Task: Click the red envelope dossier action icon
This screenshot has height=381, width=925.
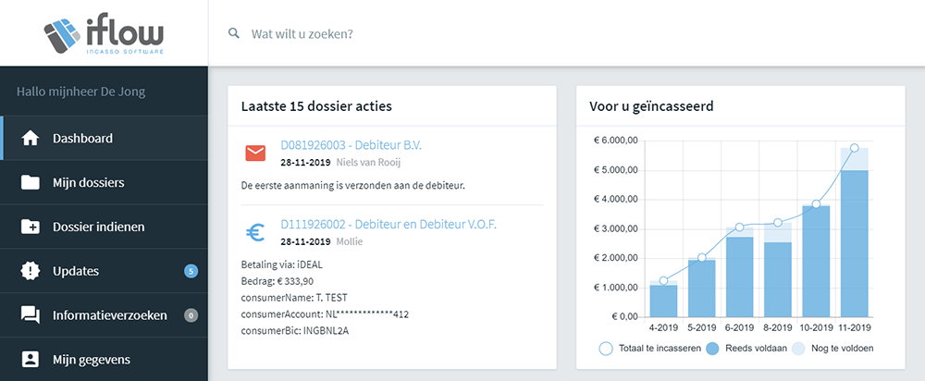Action: 255,154
